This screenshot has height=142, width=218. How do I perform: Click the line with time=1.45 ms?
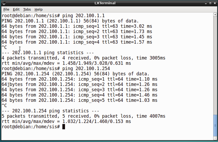77,37
